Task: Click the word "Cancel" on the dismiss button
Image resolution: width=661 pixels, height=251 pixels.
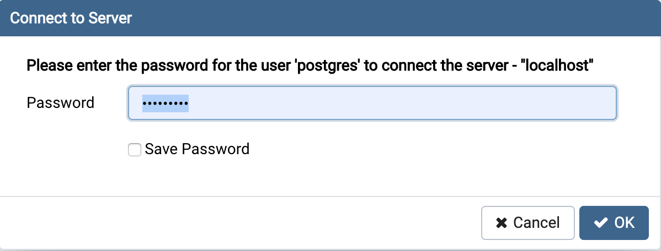Action: [x=536, y=223]
